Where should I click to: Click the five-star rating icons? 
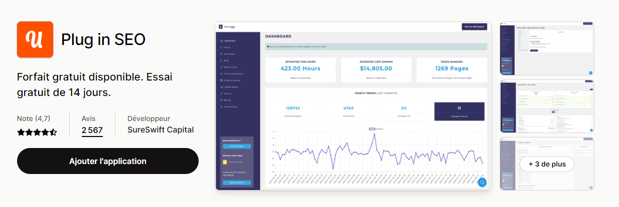click(x=37, y=132)
